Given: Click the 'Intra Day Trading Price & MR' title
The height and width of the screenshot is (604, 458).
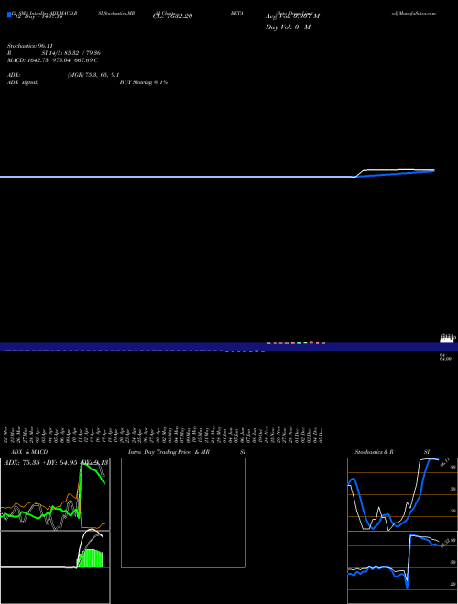Looking at the screenshot, I should click(x=169, y=452).
